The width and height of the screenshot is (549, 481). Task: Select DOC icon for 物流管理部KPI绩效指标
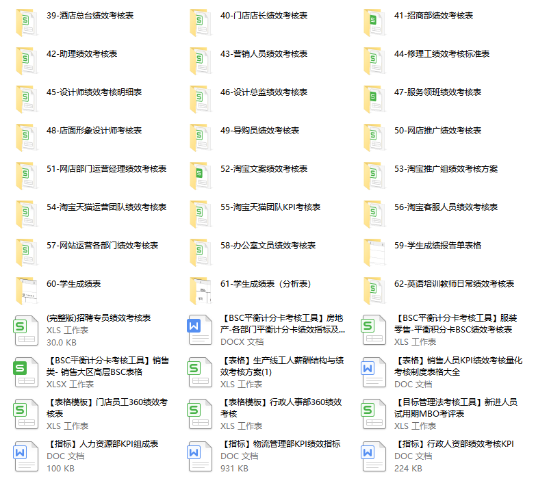(x=200, y=456)
